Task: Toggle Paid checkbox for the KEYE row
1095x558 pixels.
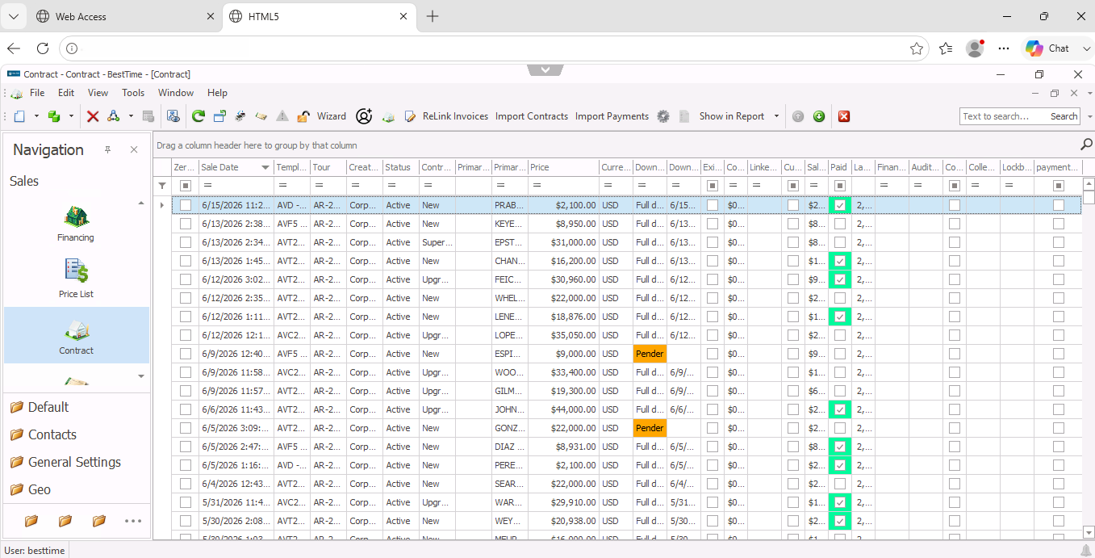Action: (840, 224)
